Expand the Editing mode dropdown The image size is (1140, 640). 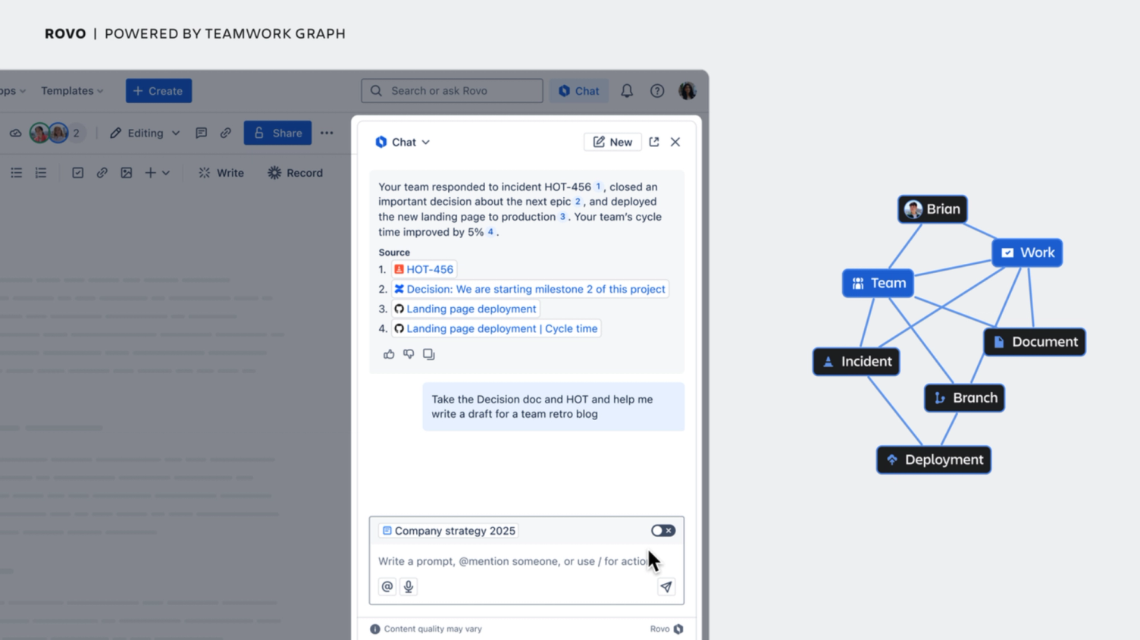(145, 133)
